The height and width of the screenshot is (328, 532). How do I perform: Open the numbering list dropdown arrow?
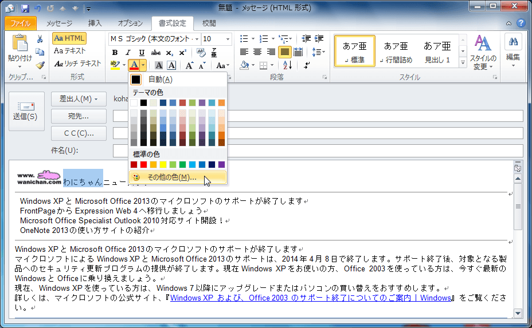273,38
